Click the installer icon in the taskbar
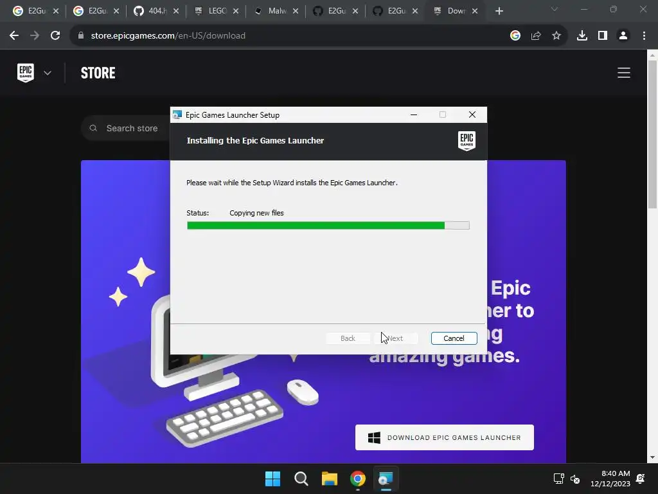658x494 pixels. [x=386, y=479]
